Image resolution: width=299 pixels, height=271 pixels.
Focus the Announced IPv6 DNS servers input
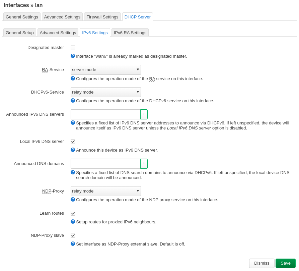tap(106, 114)
